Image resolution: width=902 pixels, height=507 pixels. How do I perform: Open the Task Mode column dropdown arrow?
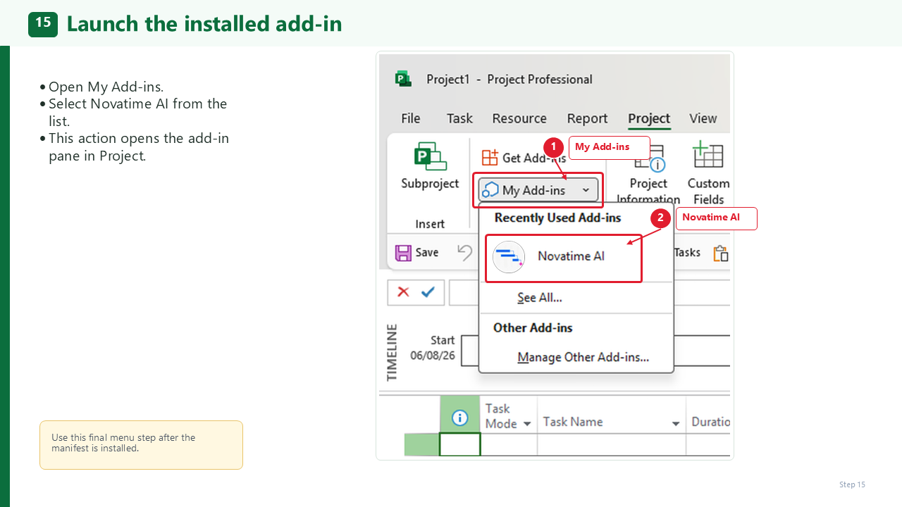click(526, 424)
